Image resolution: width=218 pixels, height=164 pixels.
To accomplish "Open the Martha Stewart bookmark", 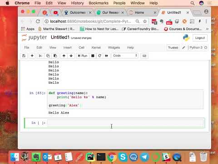I will (x=56, y=29).
